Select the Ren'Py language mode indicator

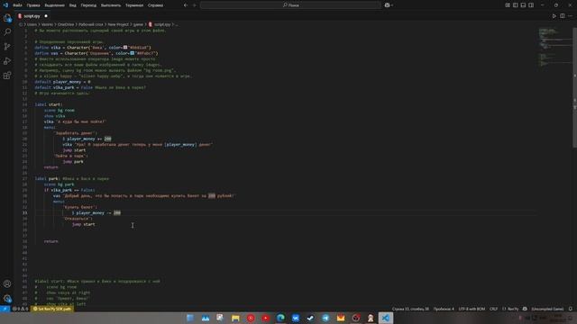510,309
